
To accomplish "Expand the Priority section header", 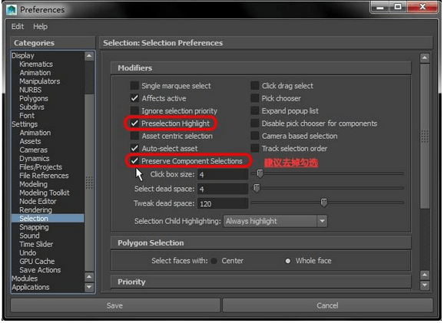I will point(260,282).
